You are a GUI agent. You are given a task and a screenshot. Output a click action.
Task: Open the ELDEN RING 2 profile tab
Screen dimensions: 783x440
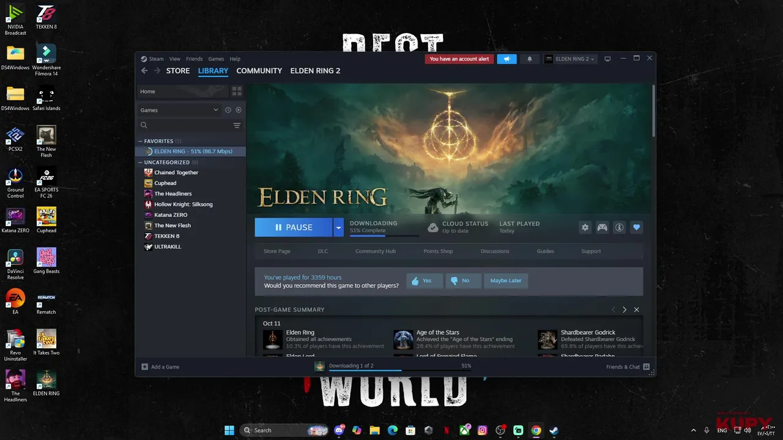click(x=315, y=71)
